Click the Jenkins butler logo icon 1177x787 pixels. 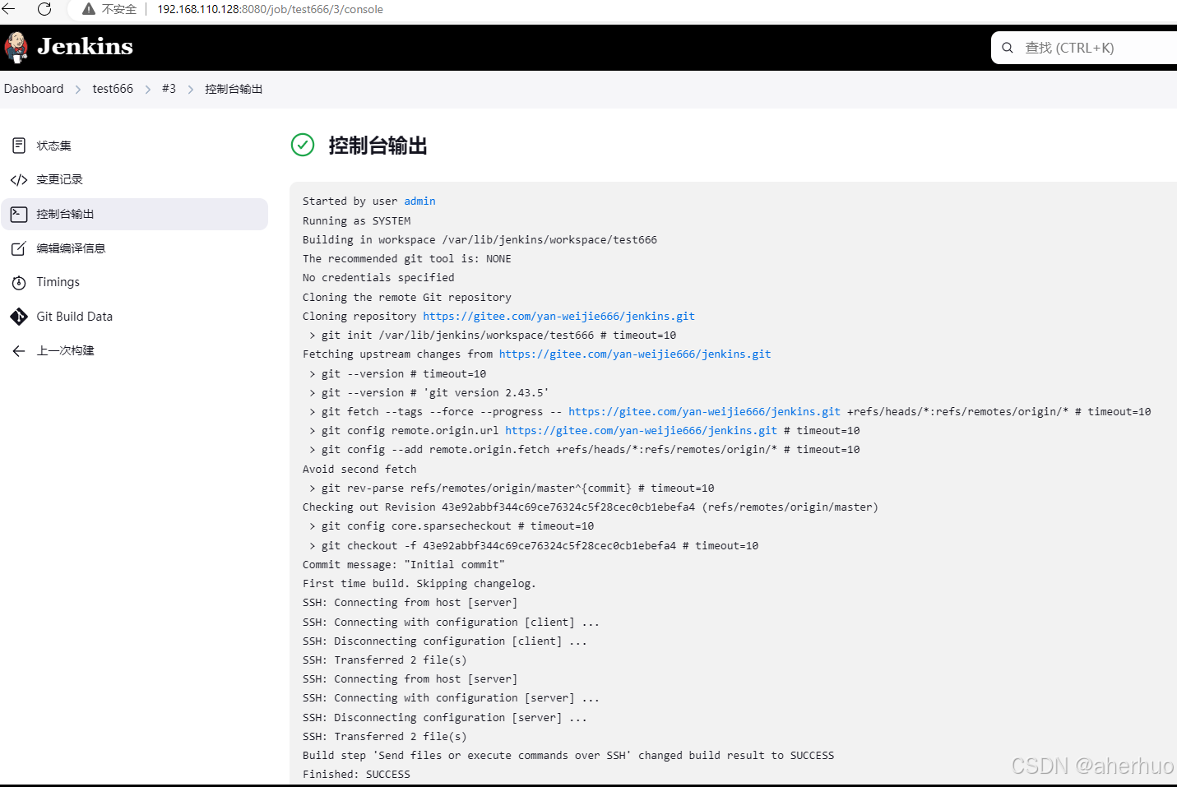[16, 47]
